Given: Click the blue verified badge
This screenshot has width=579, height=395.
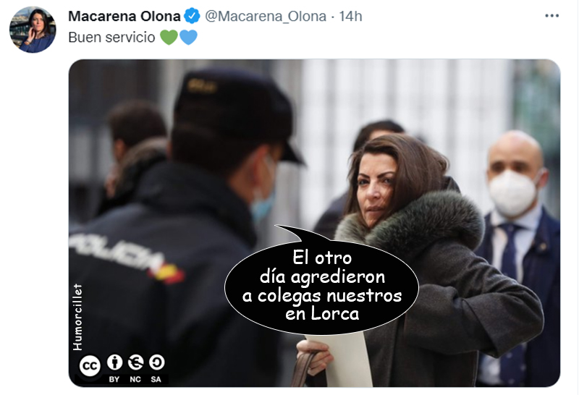Looking at the screenshot, I should [x=192, y=16].
